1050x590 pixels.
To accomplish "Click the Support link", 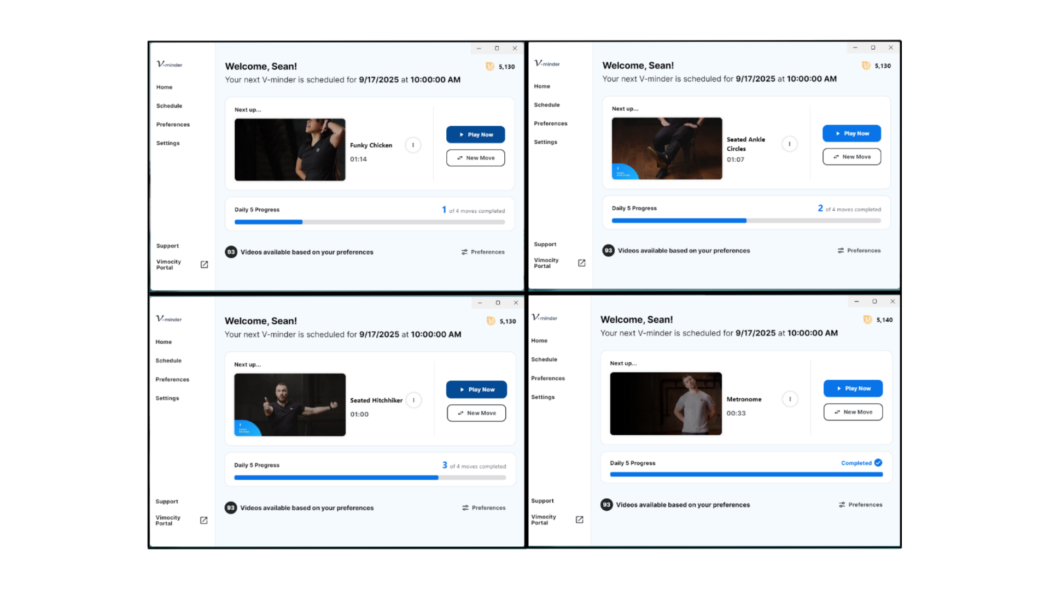I will 167,246.
